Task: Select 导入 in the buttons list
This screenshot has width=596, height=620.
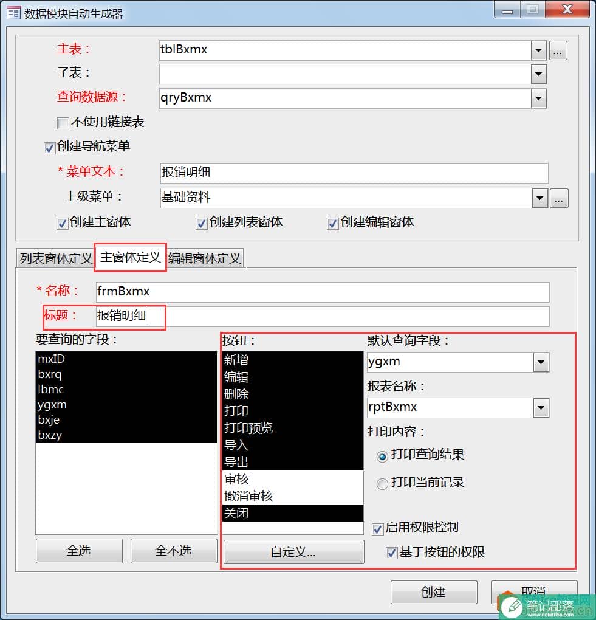Action: click(x=293, y=445)
